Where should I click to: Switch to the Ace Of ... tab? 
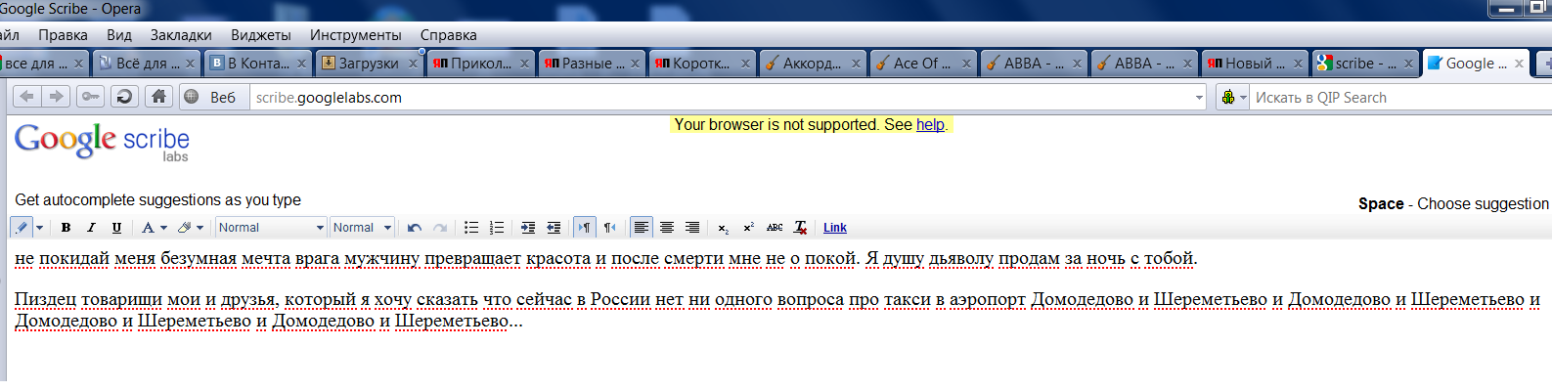point(922,63)
